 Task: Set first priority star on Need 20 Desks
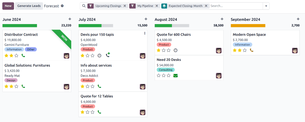[159, 75]
